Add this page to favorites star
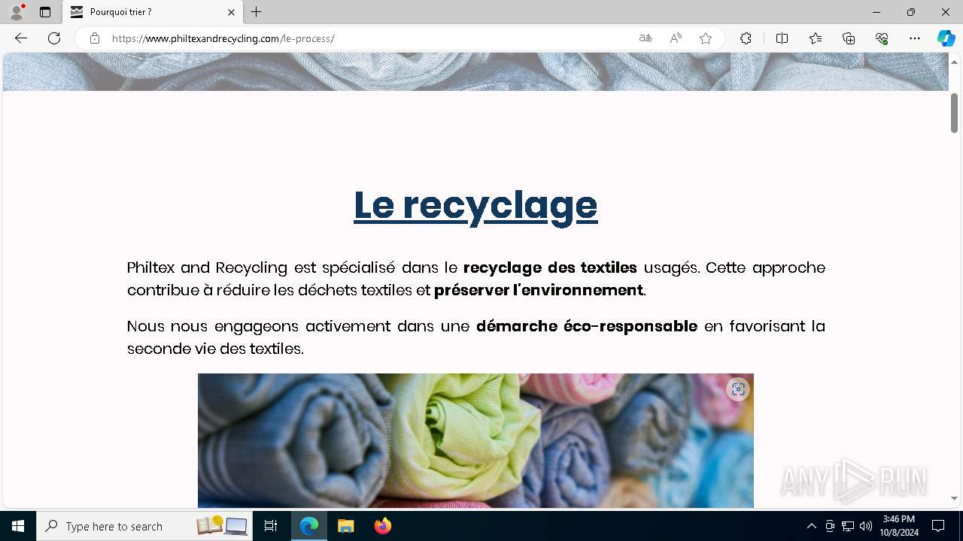 (x=706, y=38)
